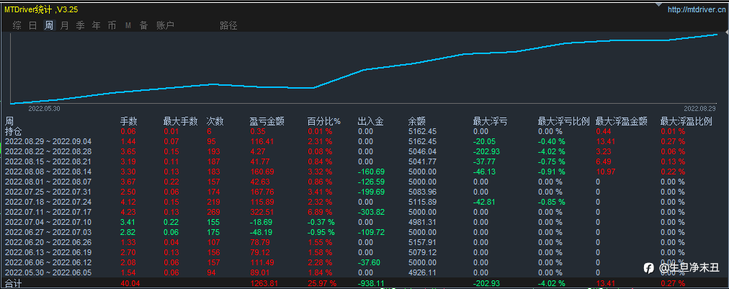Open the 路径 path tab
729x289 pixels.
click(x=228, y=26)
